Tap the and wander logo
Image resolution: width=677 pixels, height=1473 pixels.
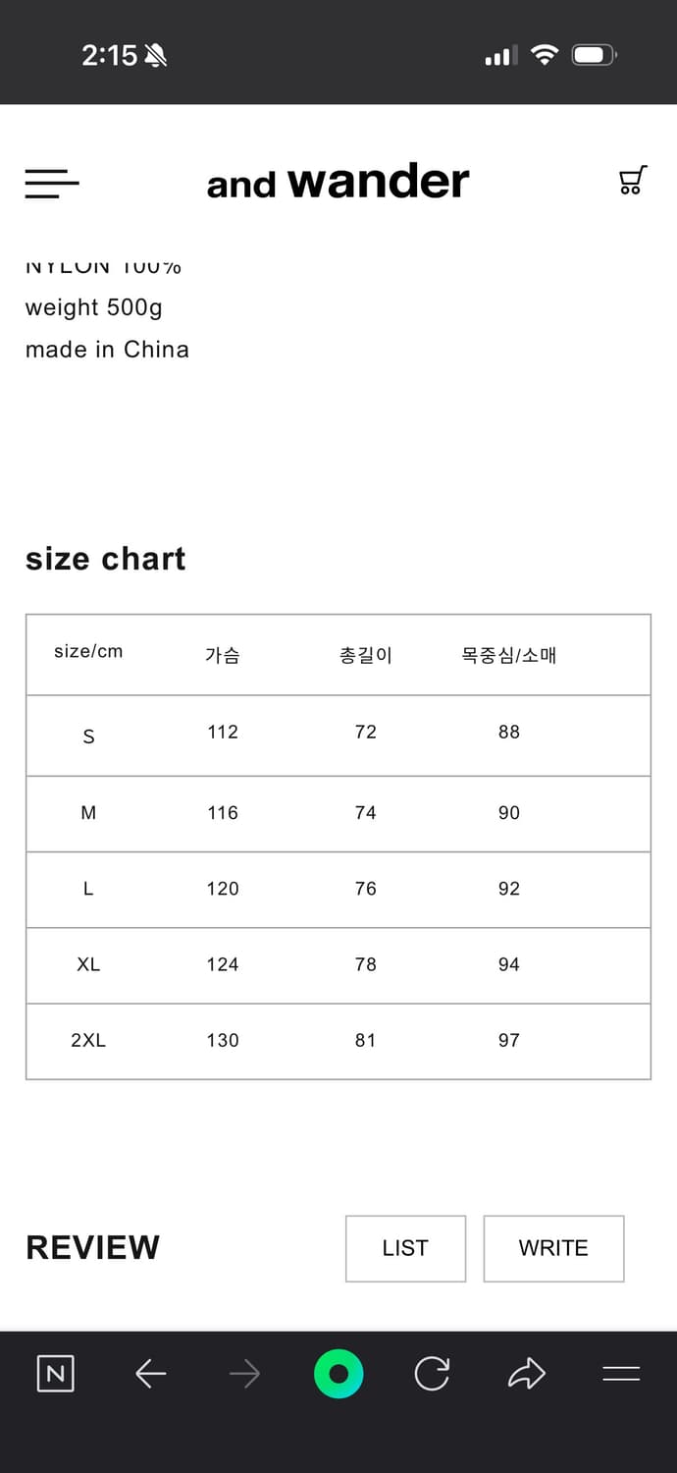click(338, 182)
